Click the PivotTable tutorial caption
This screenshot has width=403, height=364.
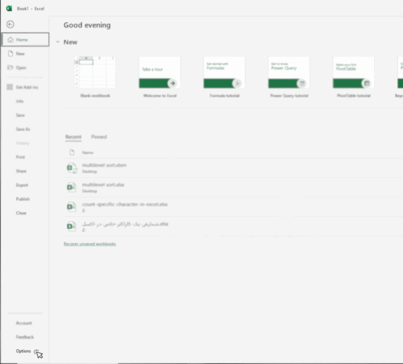(x=354, y=95)
